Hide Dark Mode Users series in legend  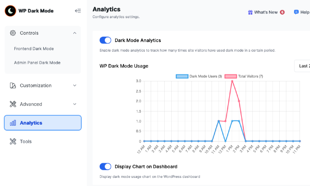coord(199,76)
